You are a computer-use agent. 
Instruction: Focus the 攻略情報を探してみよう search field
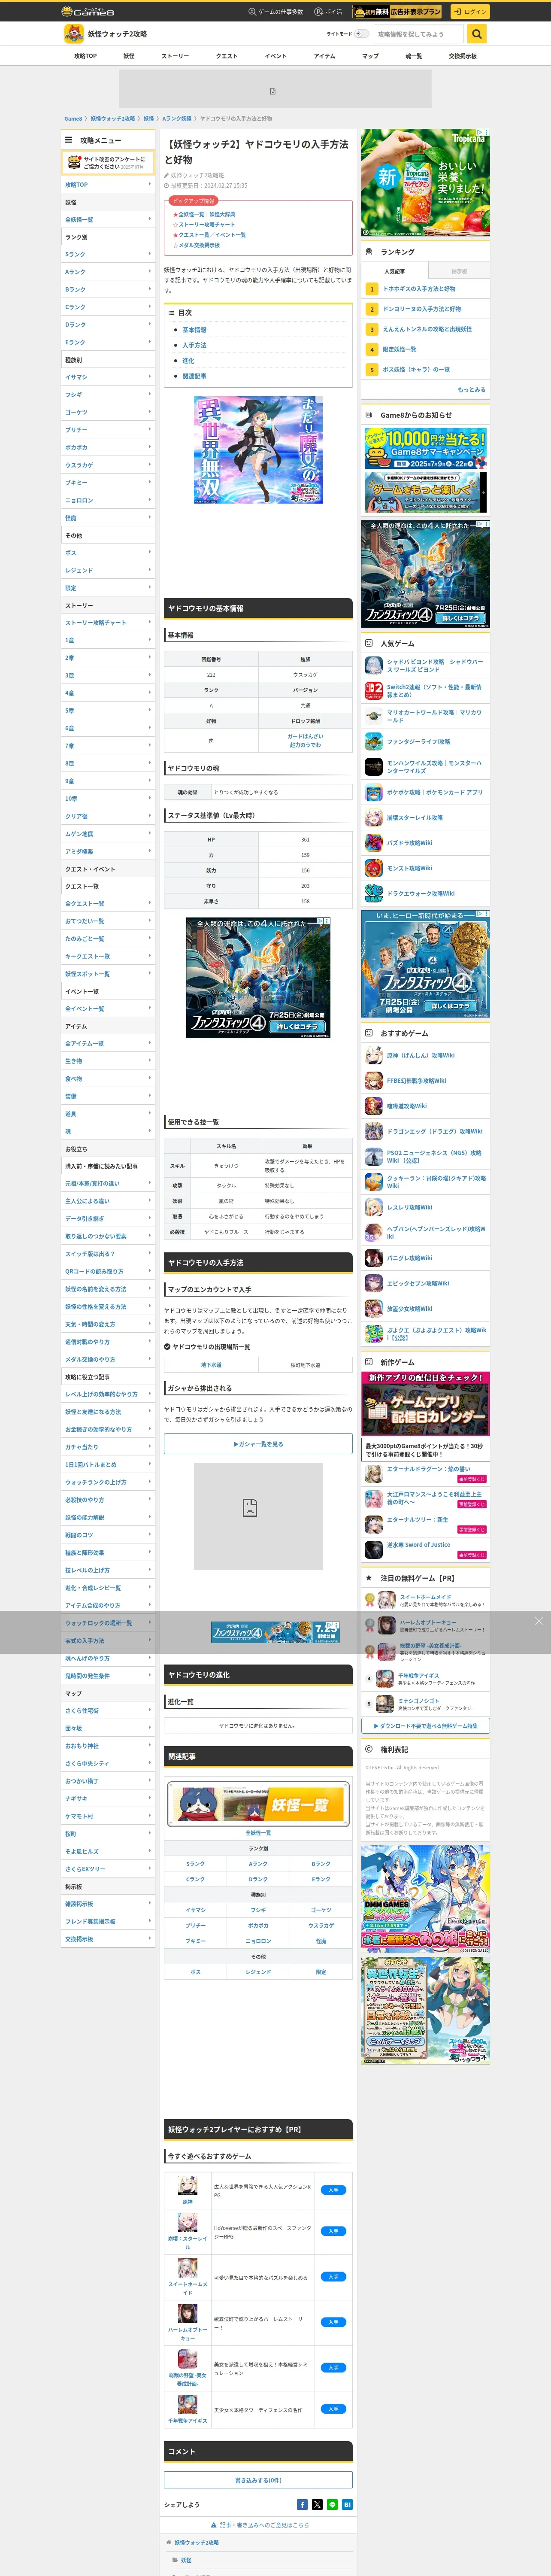419,34
